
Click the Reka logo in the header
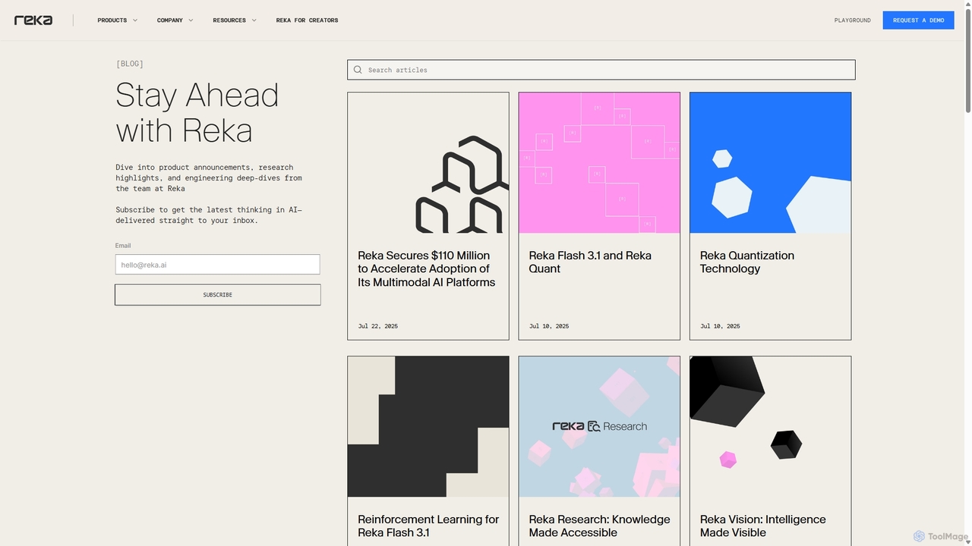[x=33, y=20]
